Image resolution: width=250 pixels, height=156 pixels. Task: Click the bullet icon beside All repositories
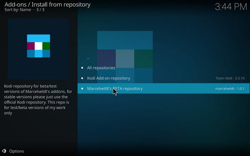[82, 68]
